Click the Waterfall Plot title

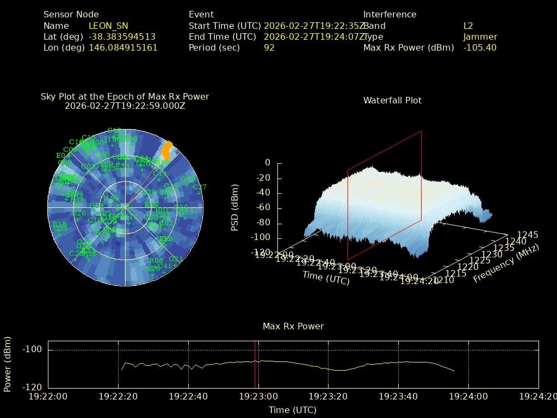(x=392, y=100)
